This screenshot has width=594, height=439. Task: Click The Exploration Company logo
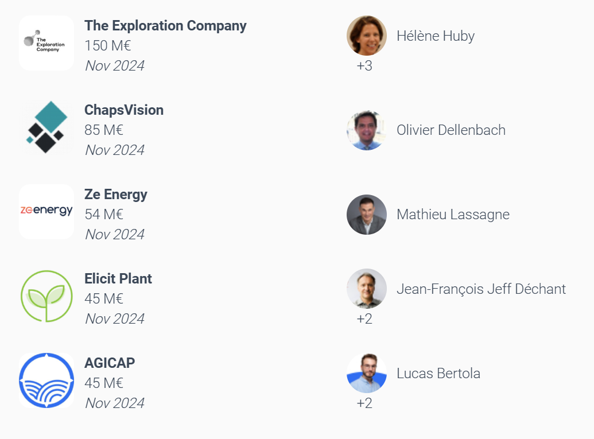46,43
